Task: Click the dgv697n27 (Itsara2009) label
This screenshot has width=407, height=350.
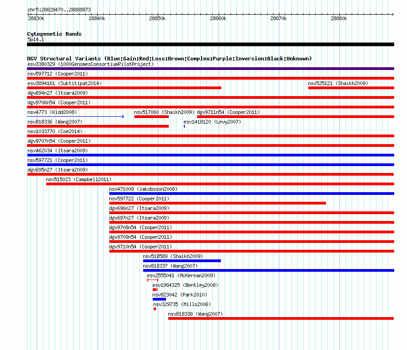Action: [139, 218]
